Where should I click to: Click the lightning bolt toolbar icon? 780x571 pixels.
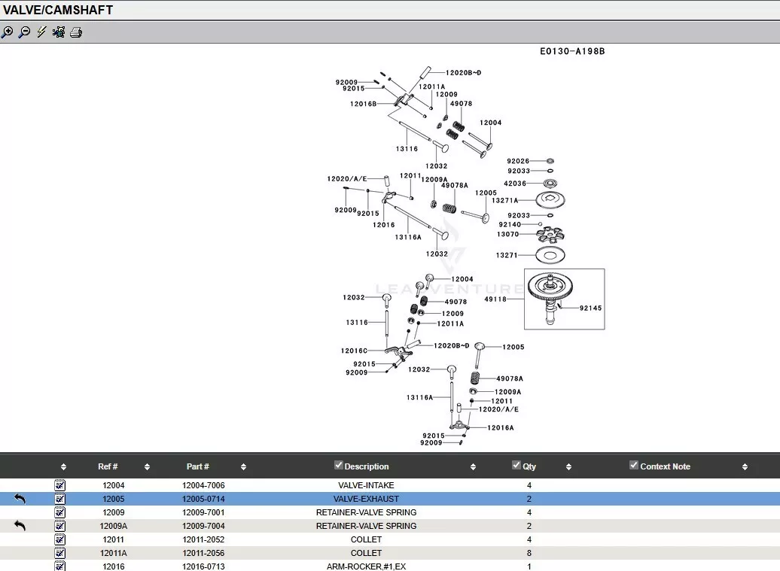[41, 32]
